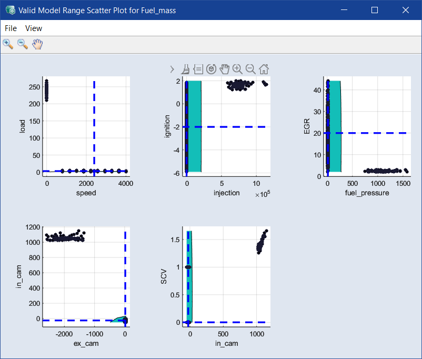Viewport: 422px width, 359px height.
Task: Toggle 3D rotate in the axes toolbar
Action: 211,69
